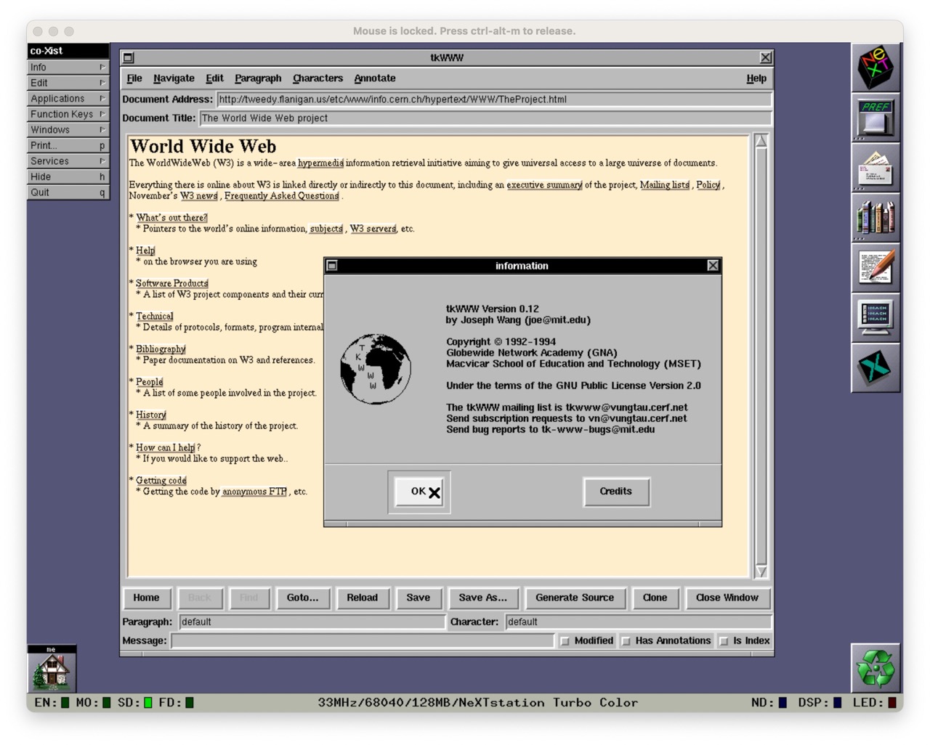Click the Close Window button

pyautogui.click(x=727, y=598)
